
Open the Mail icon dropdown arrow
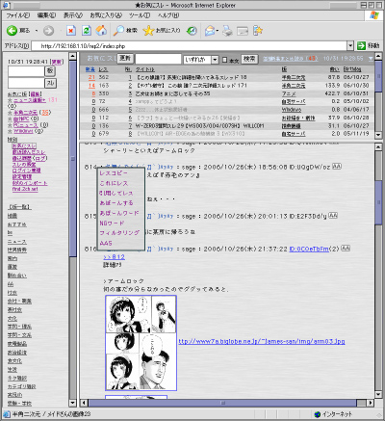click(x=218, y=31)
